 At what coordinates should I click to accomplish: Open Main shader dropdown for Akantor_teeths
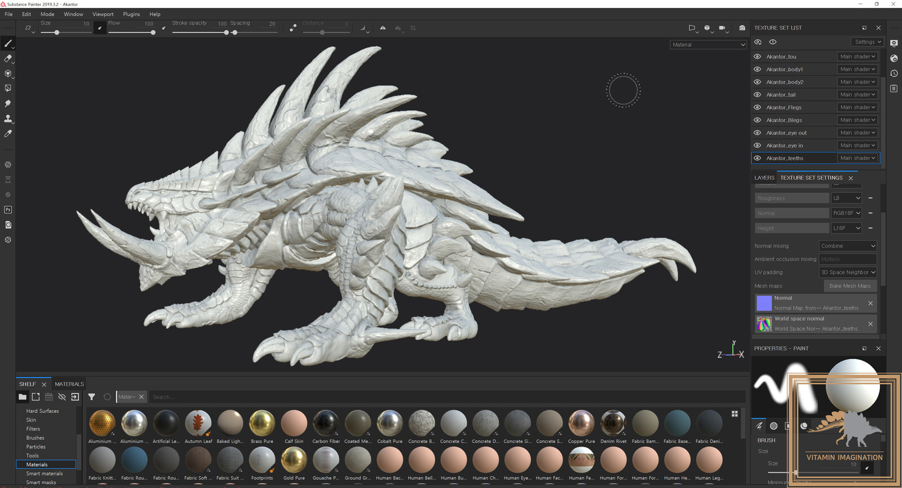(857, 158)
